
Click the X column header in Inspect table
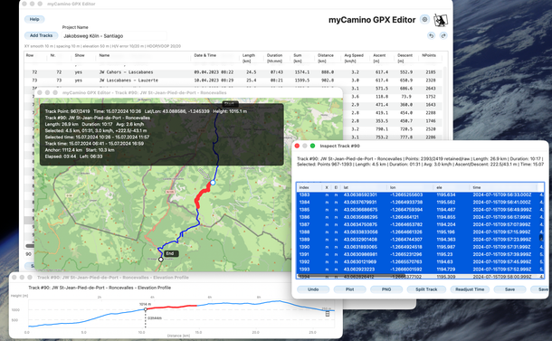327,187
